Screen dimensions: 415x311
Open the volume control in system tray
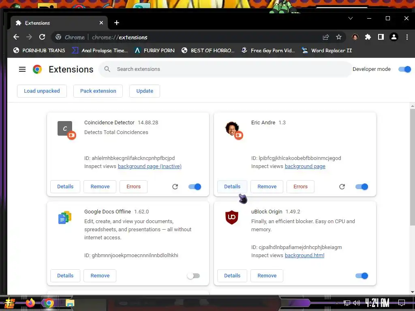click(357, 303)
